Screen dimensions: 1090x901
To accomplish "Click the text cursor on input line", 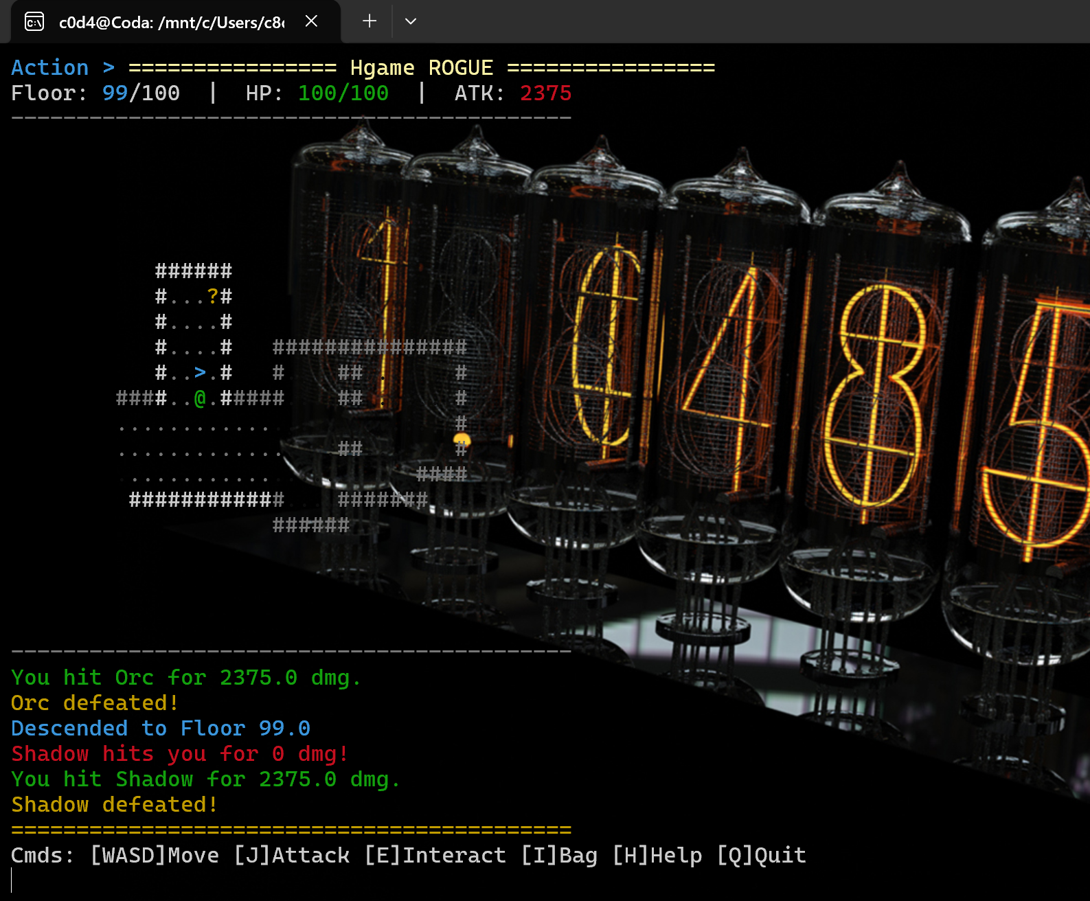I will pos(12,880).
